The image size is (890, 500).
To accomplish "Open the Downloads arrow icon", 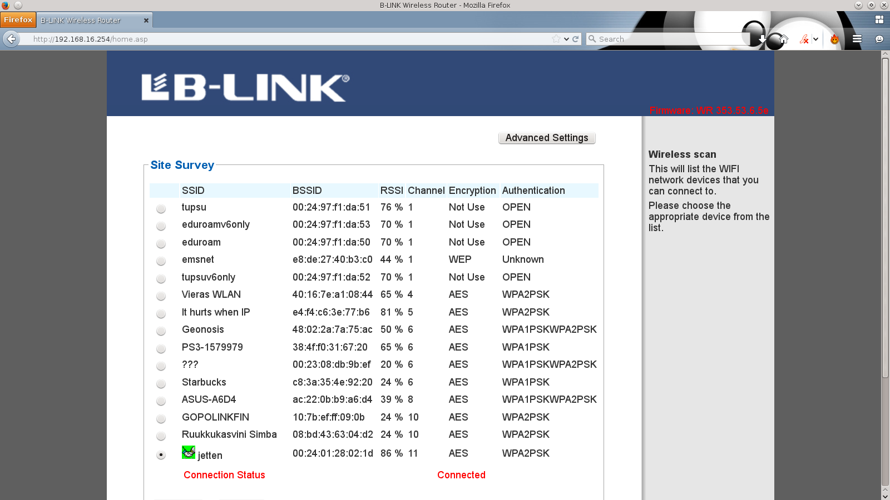I will click(762, 39).
